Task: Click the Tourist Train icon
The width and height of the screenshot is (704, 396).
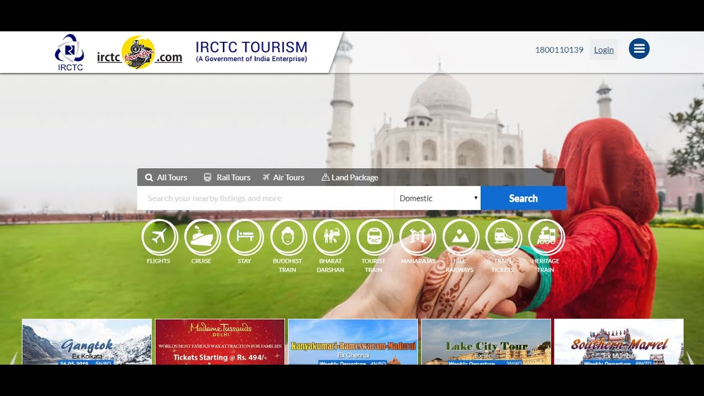Action: click(x=375, y=238)
